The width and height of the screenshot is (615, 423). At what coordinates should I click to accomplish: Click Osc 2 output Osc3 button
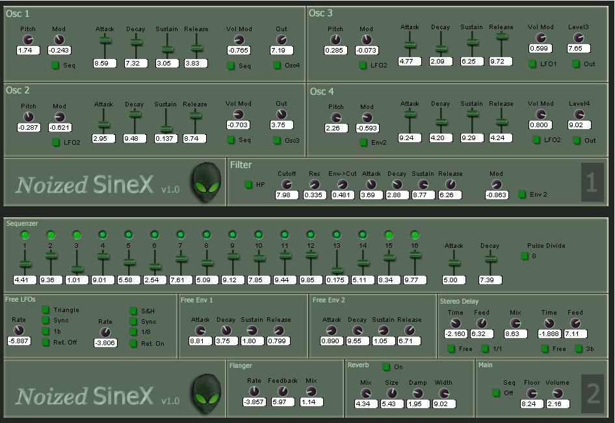[277, 140]
